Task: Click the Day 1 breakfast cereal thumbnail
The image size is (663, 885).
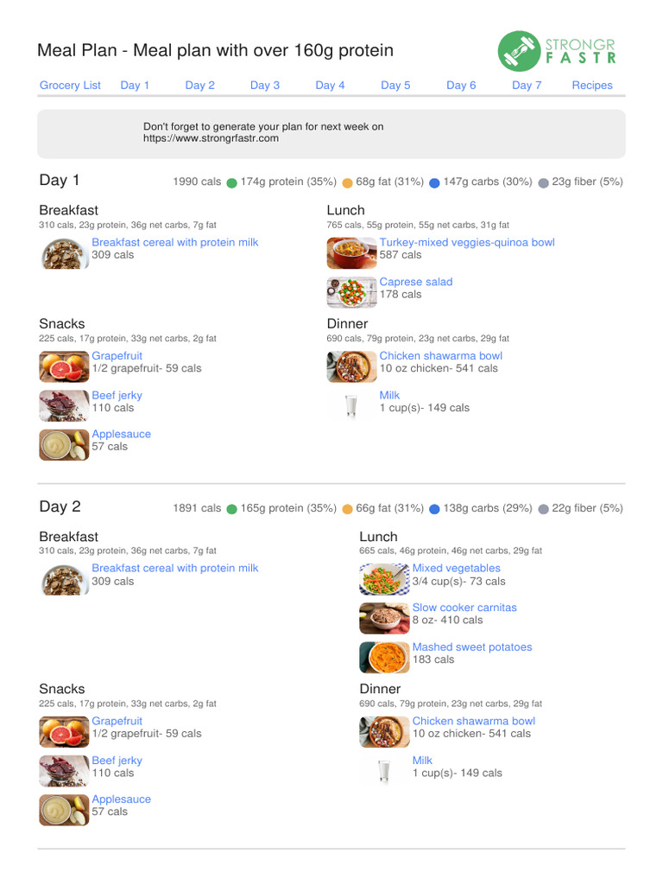Action: click(64, 252)
